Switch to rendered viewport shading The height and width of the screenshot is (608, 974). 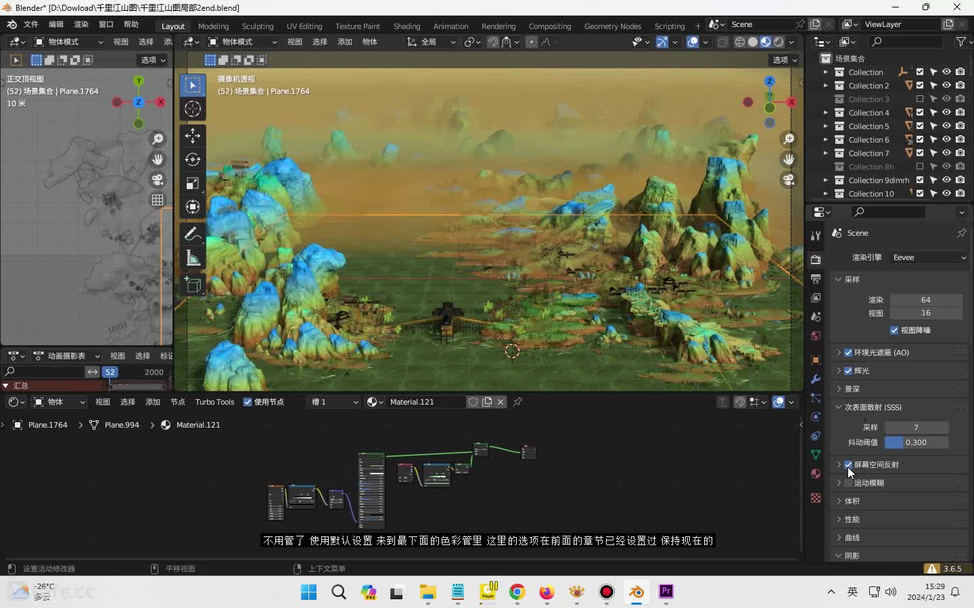pyautogui.click(x=779, y=42)
